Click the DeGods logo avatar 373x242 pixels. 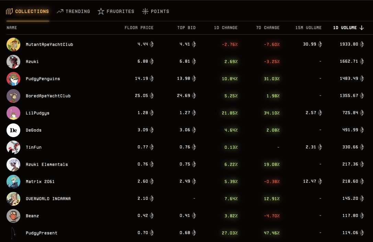13,130
